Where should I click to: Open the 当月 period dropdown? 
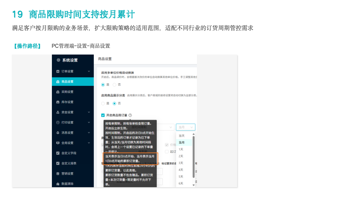pyautogui.click(x=186, y=128)
